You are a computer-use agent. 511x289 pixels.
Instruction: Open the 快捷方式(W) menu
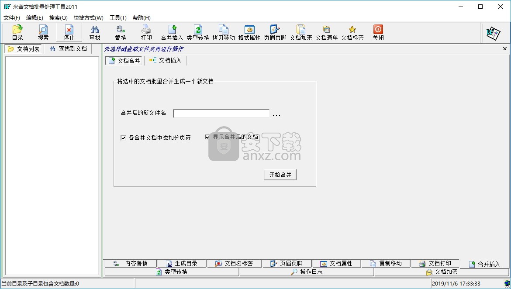pos(88,17)
